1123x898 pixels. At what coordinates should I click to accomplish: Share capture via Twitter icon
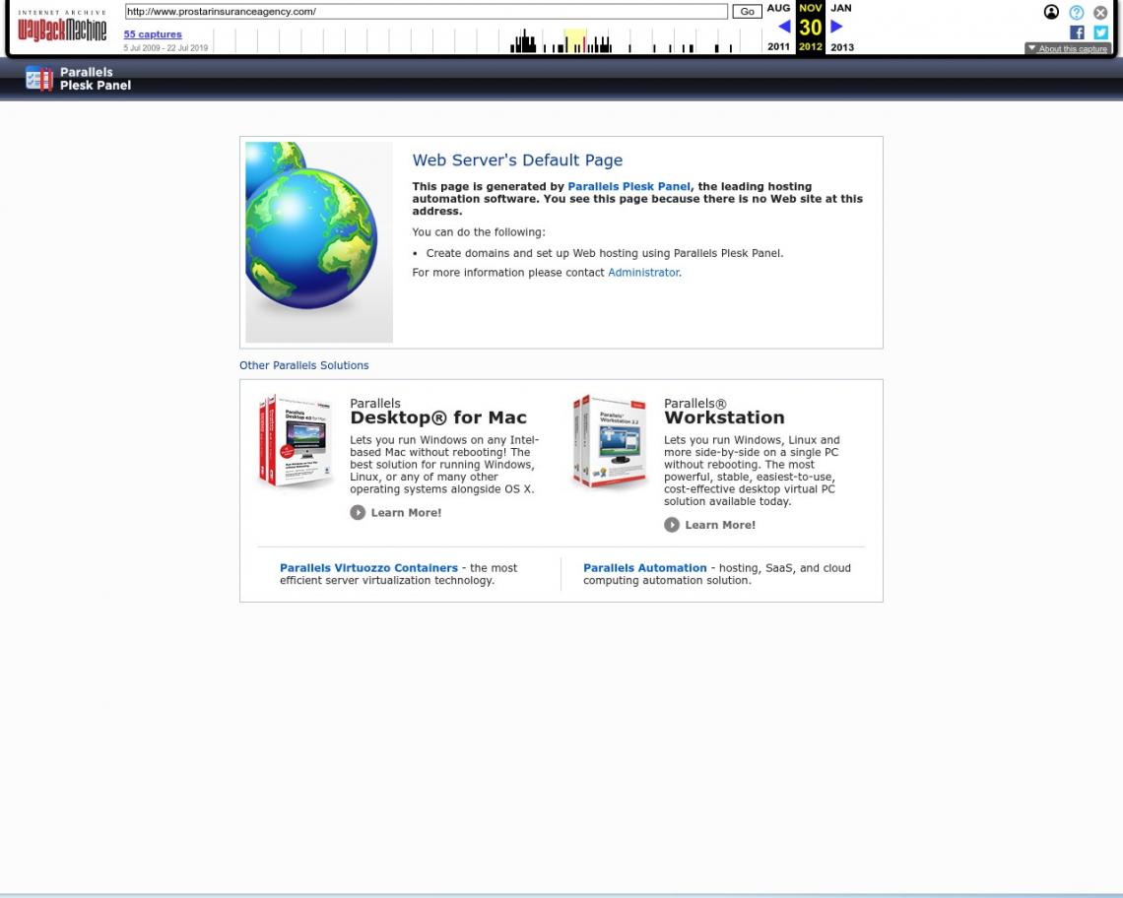1100,32
